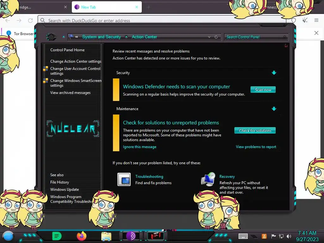
Task: Click the New Identity broom icon
Action: [305, 20]
